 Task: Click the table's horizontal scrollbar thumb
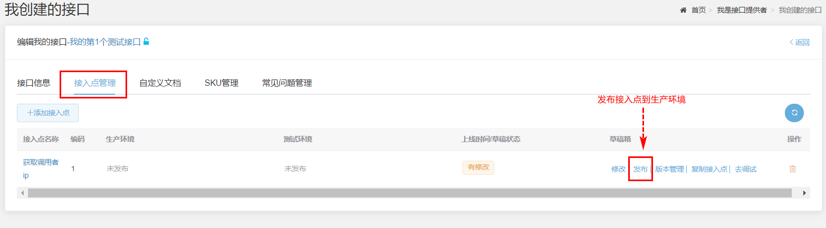409,193
